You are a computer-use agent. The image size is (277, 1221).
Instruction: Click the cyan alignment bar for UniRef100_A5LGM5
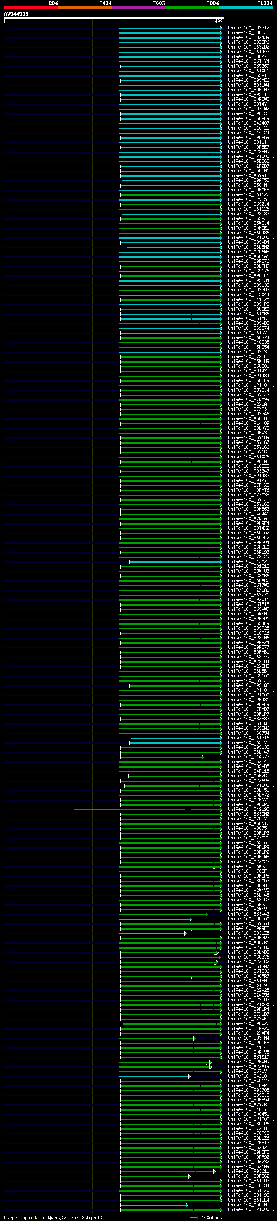click(154, 1205)
